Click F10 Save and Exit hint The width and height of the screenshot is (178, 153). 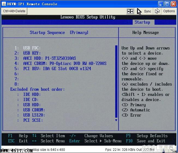(146, 141)
